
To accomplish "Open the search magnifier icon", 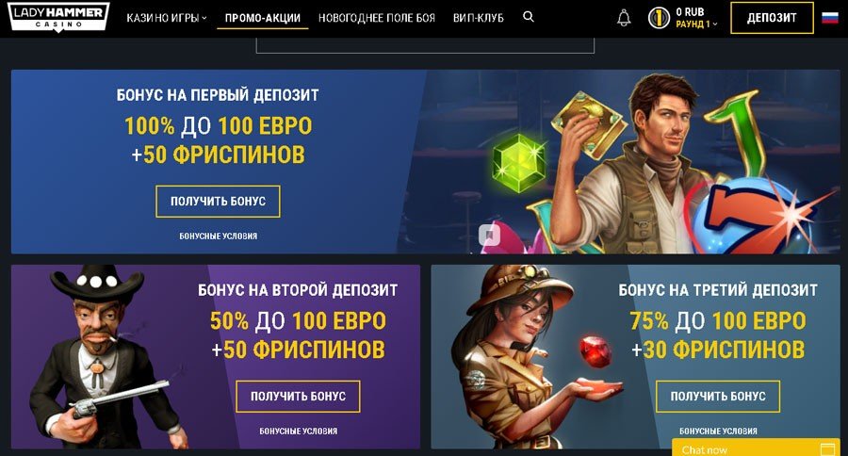I will click(x=529, y=17).
